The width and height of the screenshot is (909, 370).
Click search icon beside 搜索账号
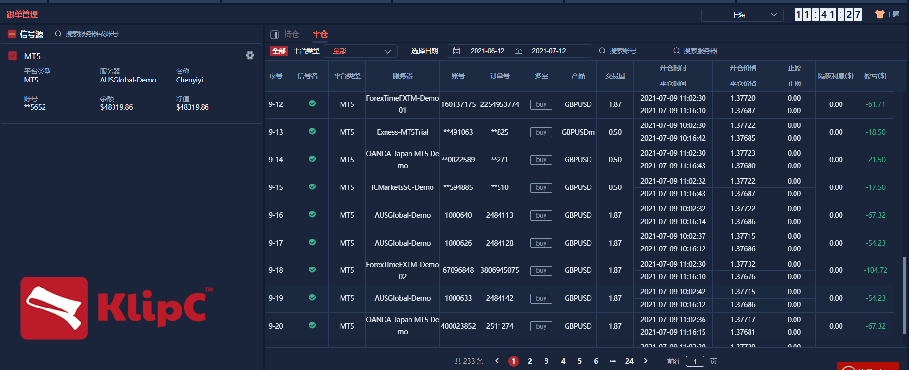tap(602, 51)
